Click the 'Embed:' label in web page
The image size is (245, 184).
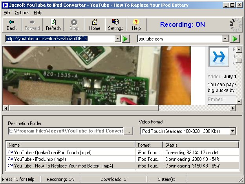click(x=216, y=99)
